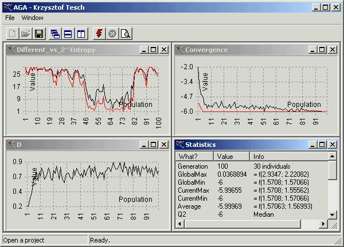Click the '30 individuals' info cell

pos(272,166)
